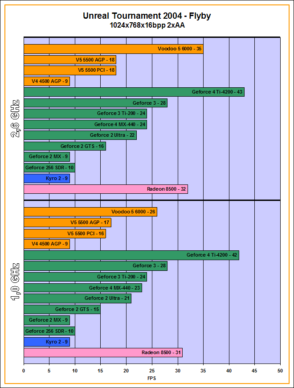Select the pink 'Radeon 8500 - 31' bar
Image resolution: width=294 pixels, height=388 pixels.
(103, 353)
